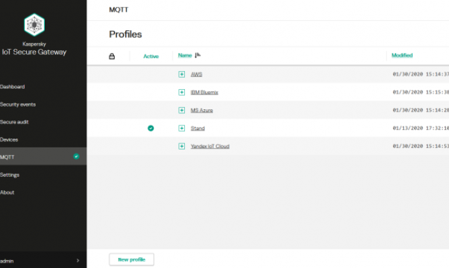Click Stand modified date 01/13/2020 17:32:10
The width and height of the screenshot is (449, 268).
421,128
